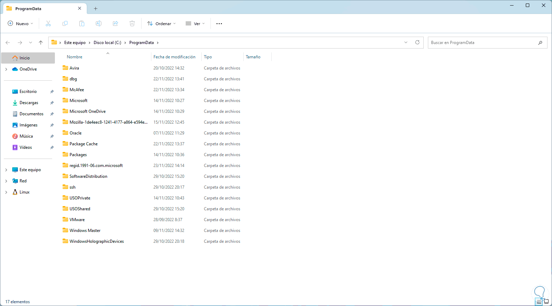Click the Linux penguin icon in sidebar

coord(15,192)
